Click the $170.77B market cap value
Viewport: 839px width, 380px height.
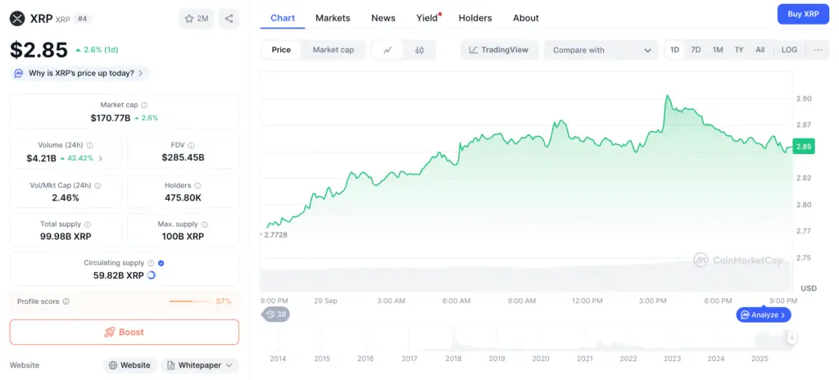(x=111, y=118)
